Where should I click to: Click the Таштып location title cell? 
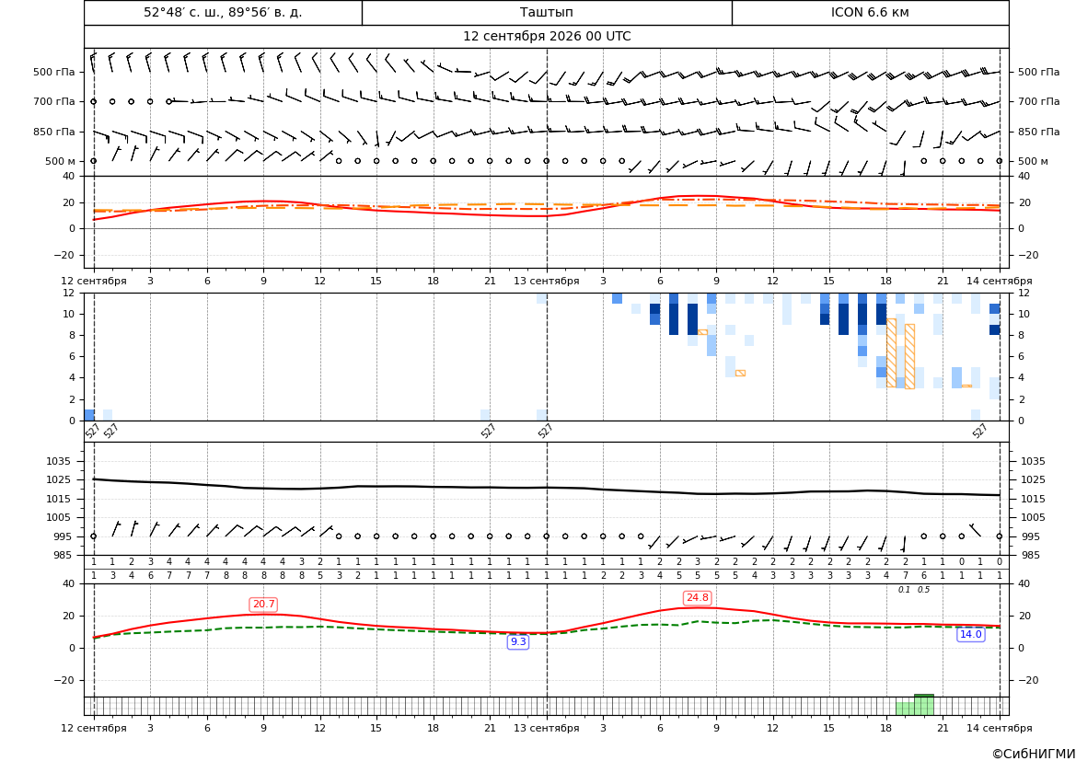(547, 12)
